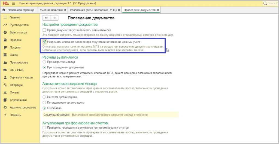Viewport: 279px width, 144px height.
Task: Click the Производство factory icon
Action: coord(5,62)
